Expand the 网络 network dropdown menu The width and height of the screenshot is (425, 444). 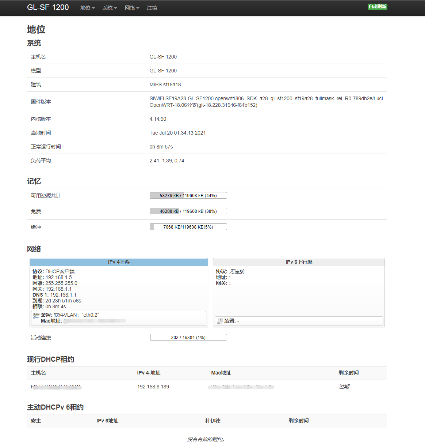pyautogui.click(x=132, y=8)
